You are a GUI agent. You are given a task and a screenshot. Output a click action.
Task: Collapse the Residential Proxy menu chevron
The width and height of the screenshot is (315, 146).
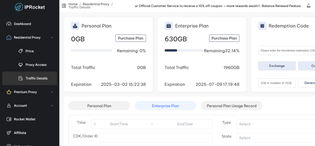coord(52,38)
